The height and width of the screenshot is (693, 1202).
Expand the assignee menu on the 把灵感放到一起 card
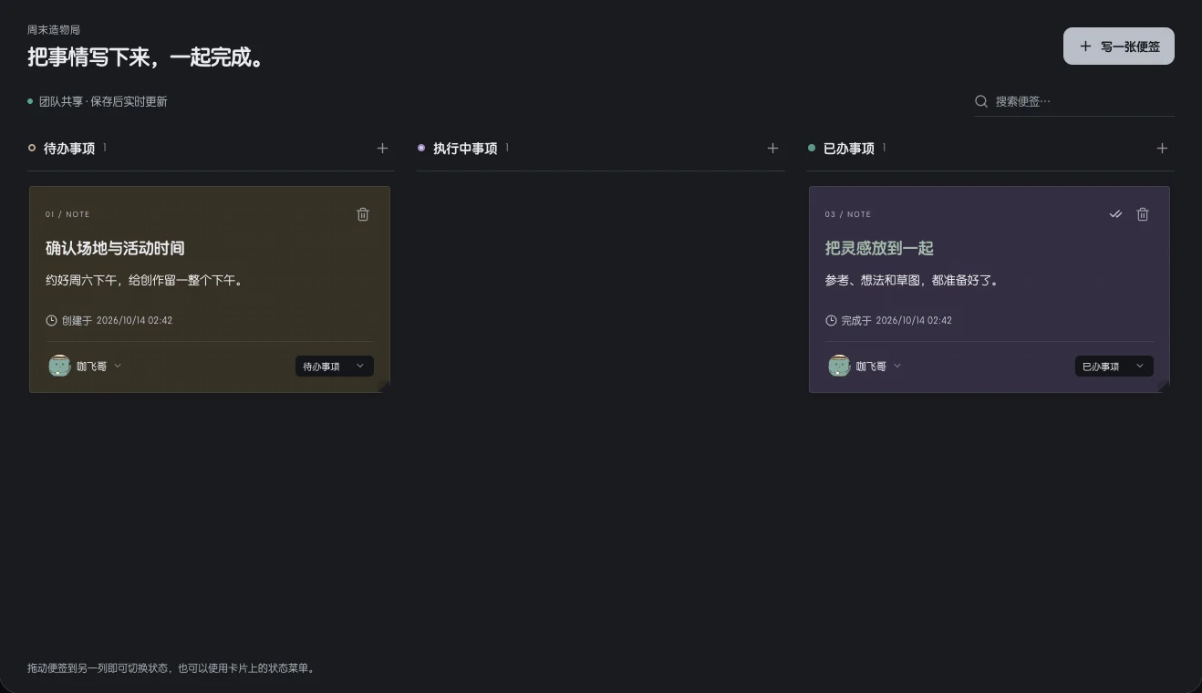tap(897, 366)
